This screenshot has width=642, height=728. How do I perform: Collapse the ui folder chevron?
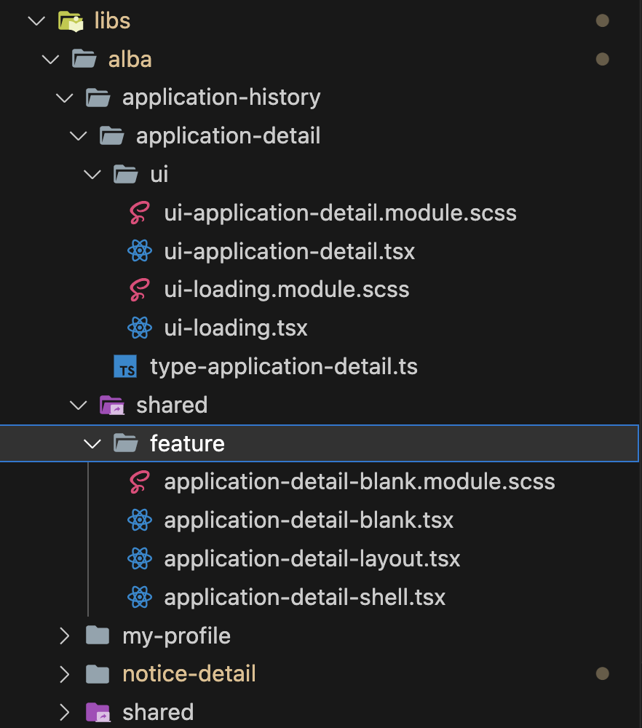point(92,175)
